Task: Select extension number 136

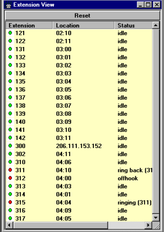Action: coord(21,89)
